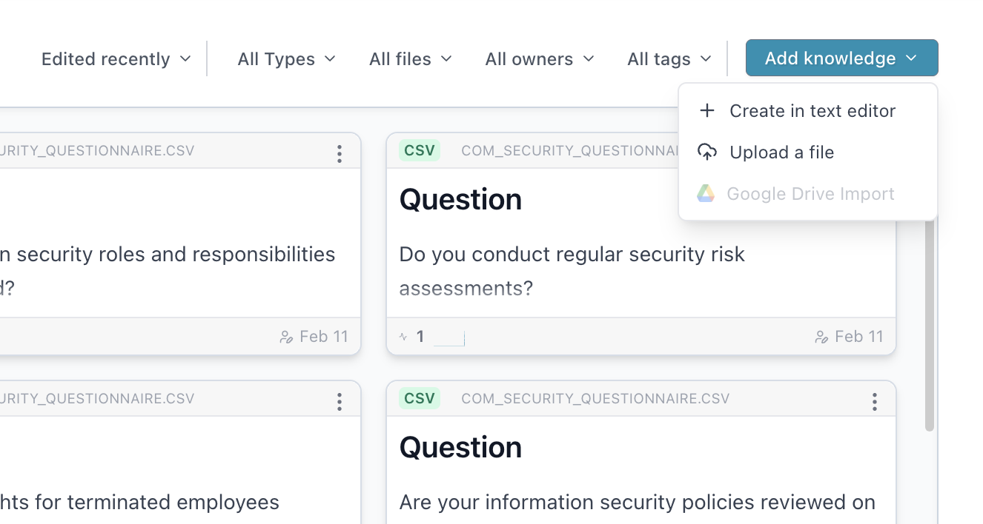Screen dimensions: 983x524
Task: Click the owner avatar icon beside Feb 11
Action: [x=821, y=336]
